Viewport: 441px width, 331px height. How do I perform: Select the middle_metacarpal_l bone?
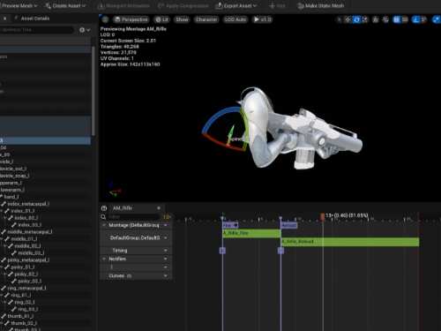[29, 232]
